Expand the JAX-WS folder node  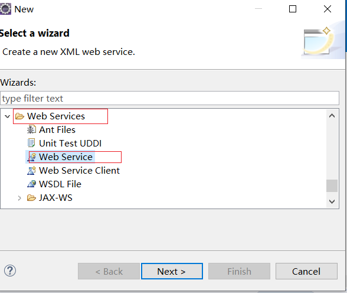pyautogui.click(x=19, y=198)
